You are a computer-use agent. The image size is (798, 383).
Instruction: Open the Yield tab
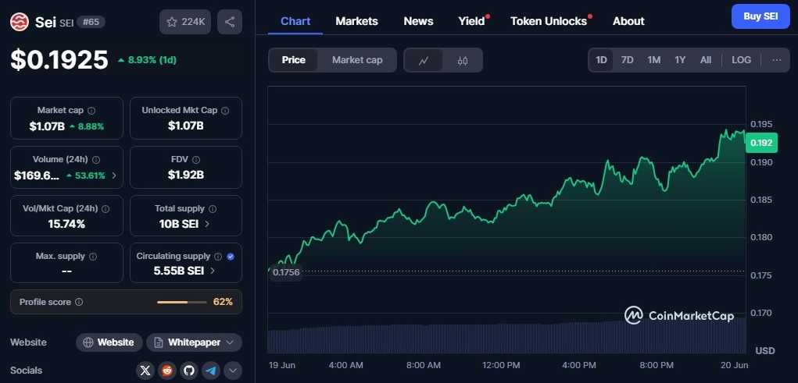[472, 21]
